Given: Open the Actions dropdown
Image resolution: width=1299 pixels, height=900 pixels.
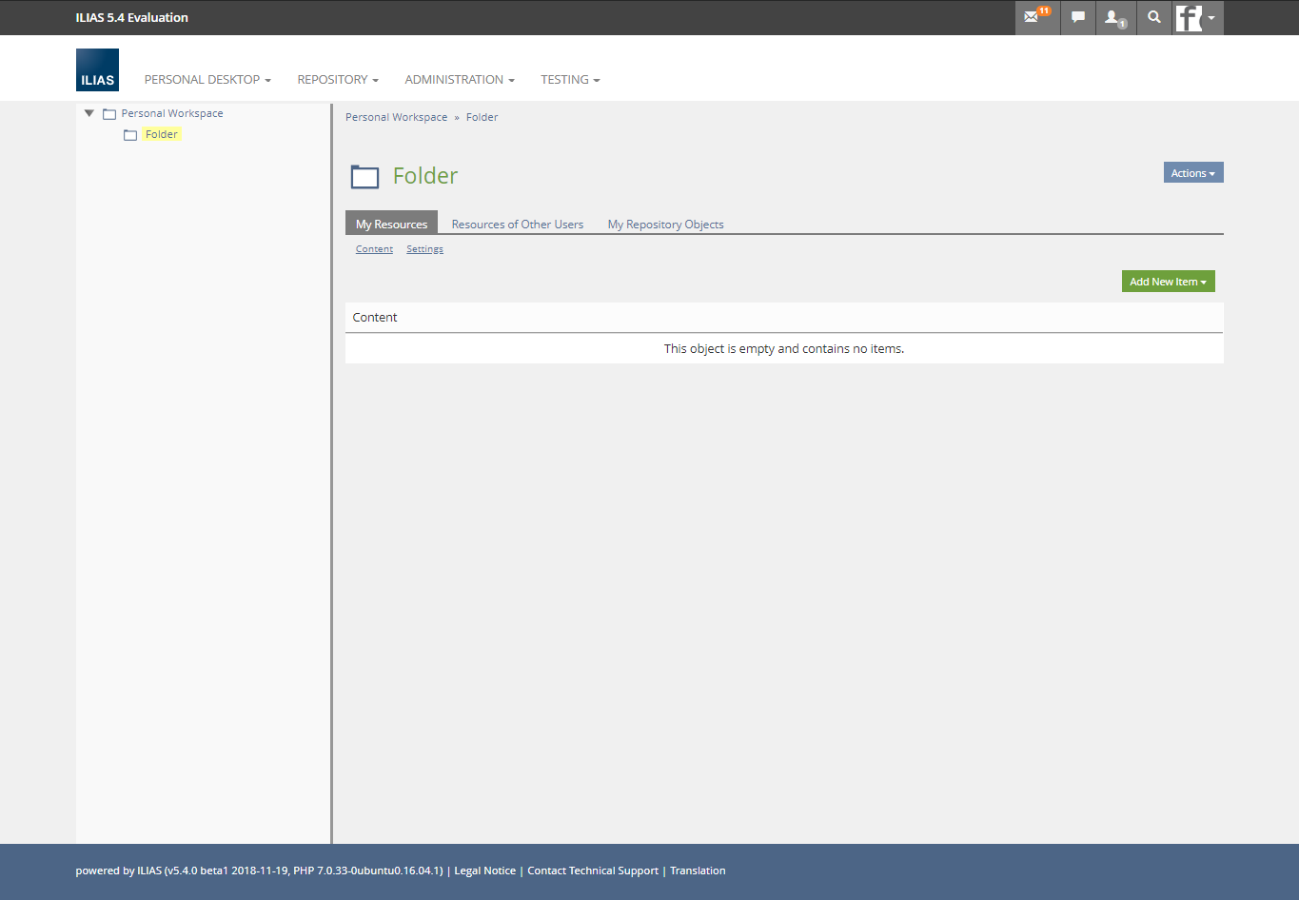Looking at the screenshot, I should point(1192,173).
